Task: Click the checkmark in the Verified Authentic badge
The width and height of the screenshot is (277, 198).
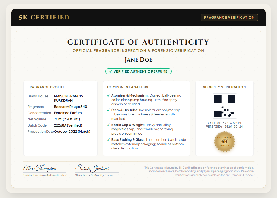Action: [111, 71]
